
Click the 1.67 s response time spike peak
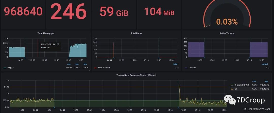point(179,85)
